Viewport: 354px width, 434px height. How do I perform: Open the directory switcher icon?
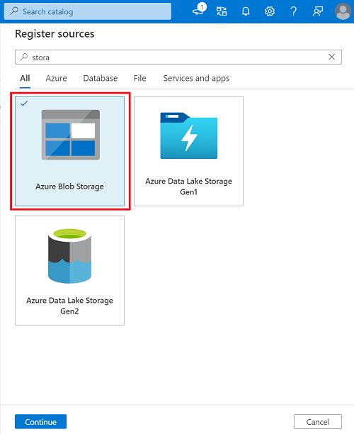click(222, 11)
